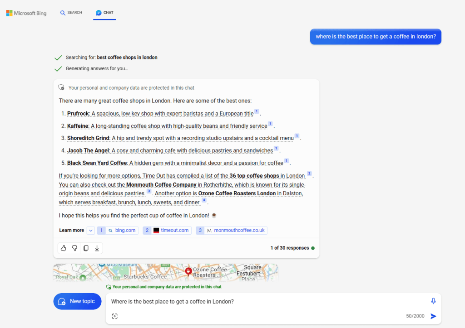Copy the response using the copy icon
The width and height of the screenshot is (465, 328).
pyautogui.click(x=86, y=248)
